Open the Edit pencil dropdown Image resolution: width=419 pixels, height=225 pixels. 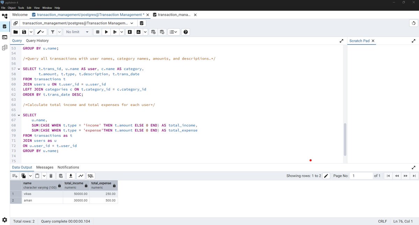pyautogui.click(x=41, y=32)
